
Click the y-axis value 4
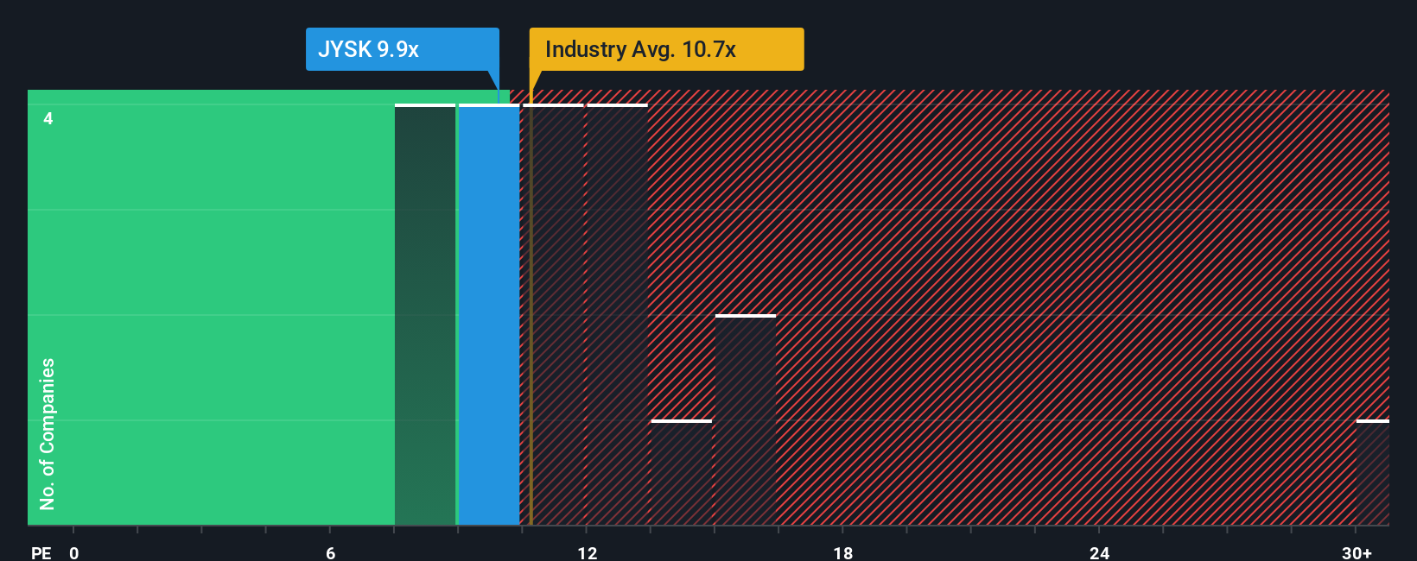pyautogui.click(x=48, y=118)
